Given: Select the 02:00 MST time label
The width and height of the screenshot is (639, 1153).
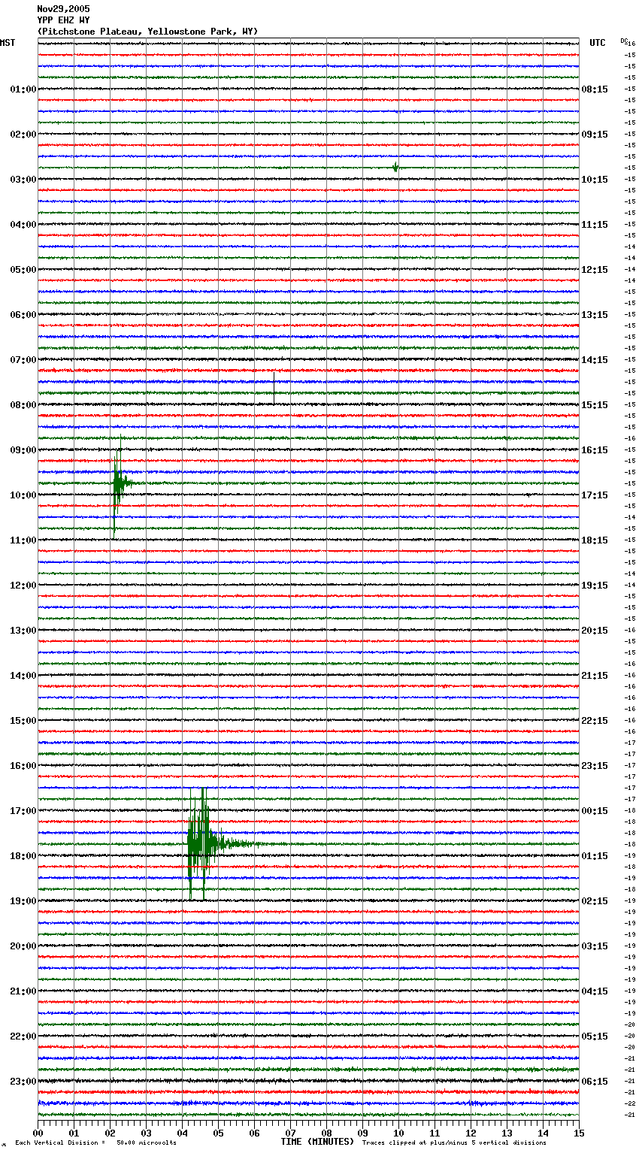Looking at the screenshot, I should click(x=23, y=135).
